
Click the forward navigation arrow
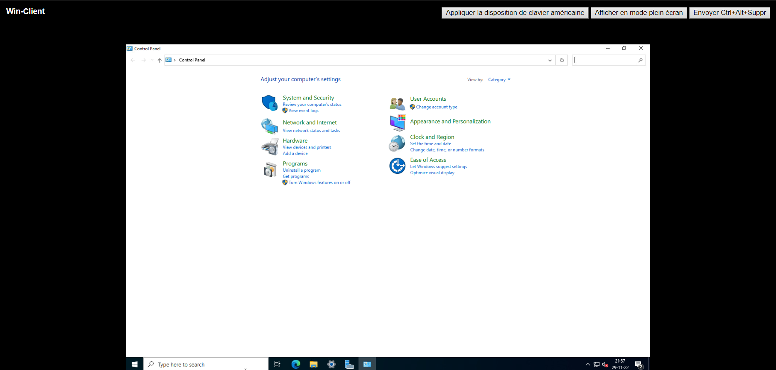click(x=144, y=60)
